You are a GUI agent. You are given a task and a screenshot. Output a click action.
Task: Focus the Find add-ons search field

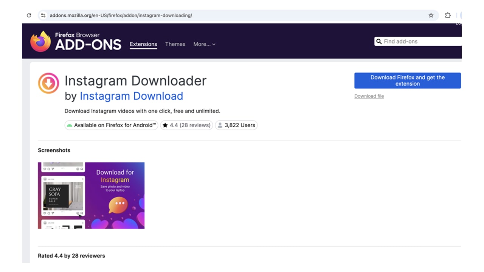coord(418,42)
